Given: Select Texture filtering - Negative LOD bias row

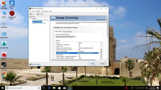Looking at the screenshot, I should [x=78, y=58].
